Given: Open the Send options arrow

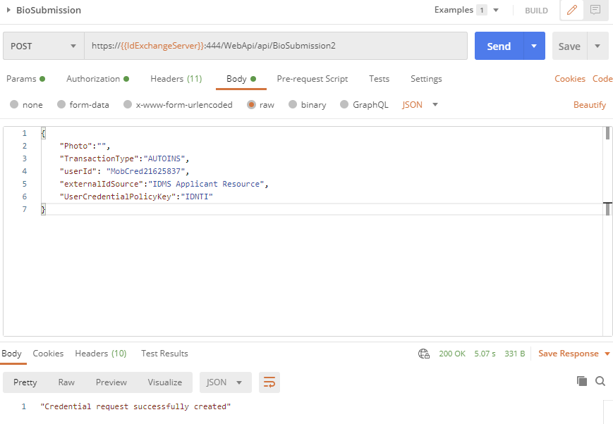Looking at the screenshot, I should point(534,46).
